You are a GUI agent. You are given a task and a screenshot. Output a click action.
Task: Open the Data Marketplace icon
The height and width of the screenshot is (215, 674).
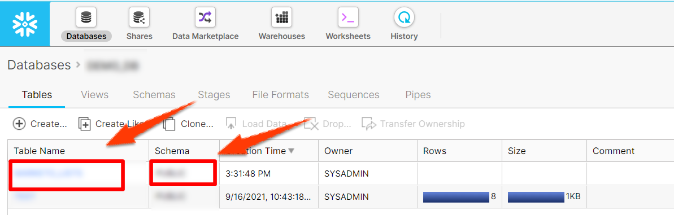(205, 17)
